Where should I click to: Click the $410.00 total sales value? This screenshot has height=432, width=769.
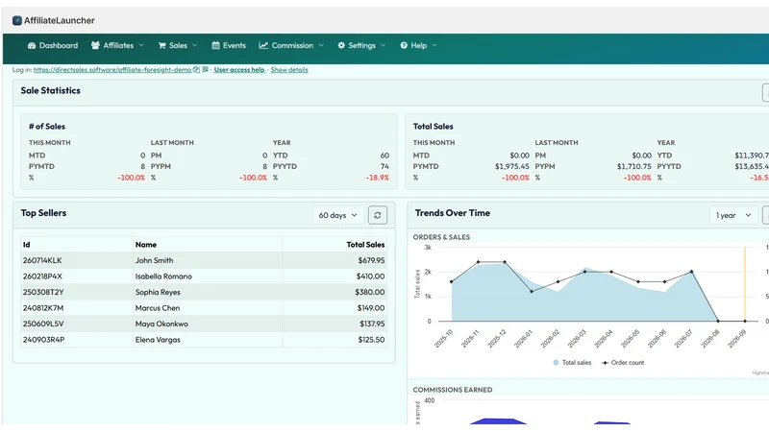coord(370,276)
